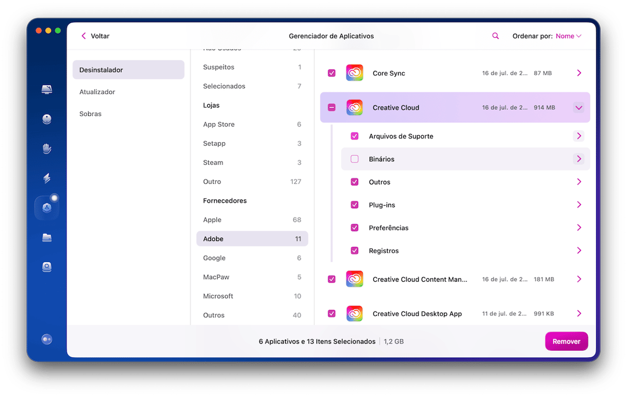627x397 pixels.
Task: Open the assistant icon at sidebar bottom
Action: coord(47,339)
